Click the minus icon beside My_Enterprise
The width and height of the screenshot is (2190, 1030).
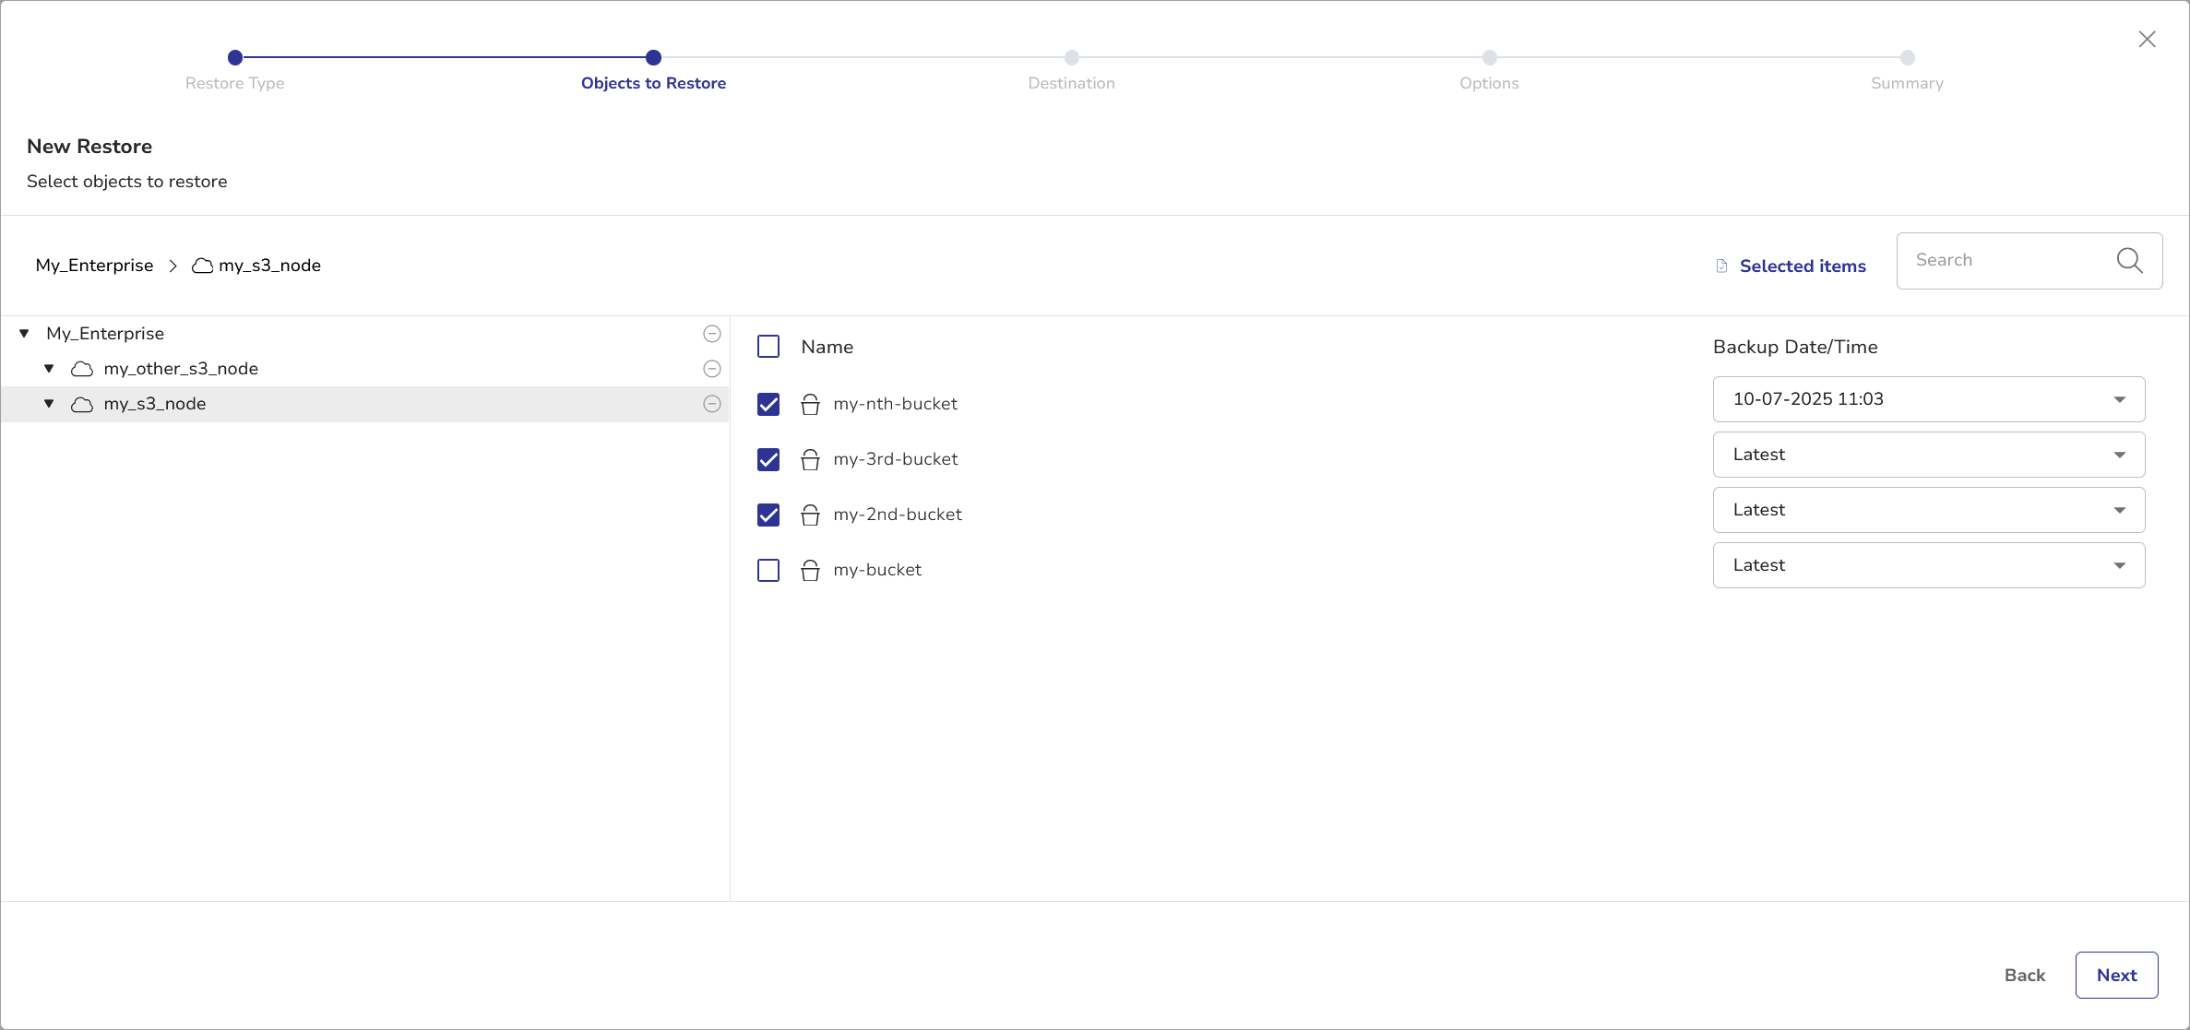click(x=712, y=334)
